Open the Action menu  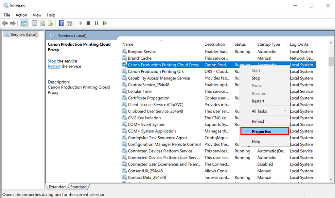point(21,15)
